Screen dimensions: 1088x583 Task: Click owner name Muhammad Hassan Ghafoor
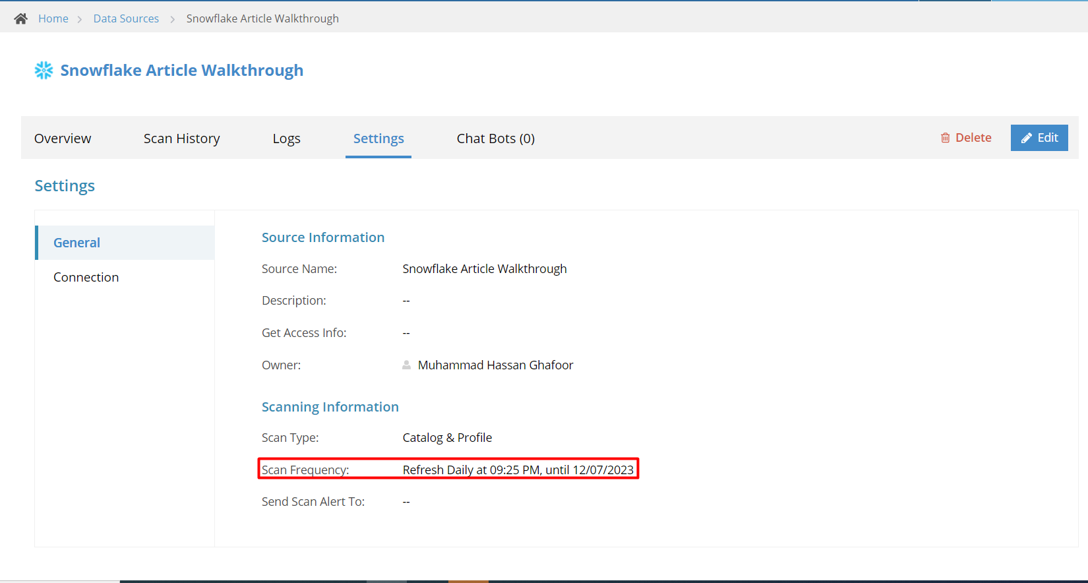point(496,365)
